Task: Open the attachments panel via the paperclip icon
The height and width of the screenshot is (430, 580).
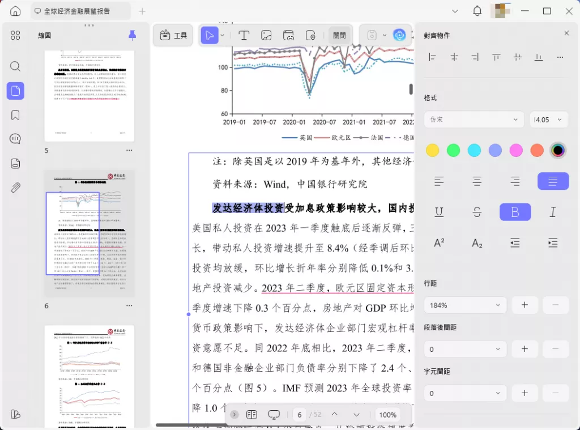Action: point(15,187)
